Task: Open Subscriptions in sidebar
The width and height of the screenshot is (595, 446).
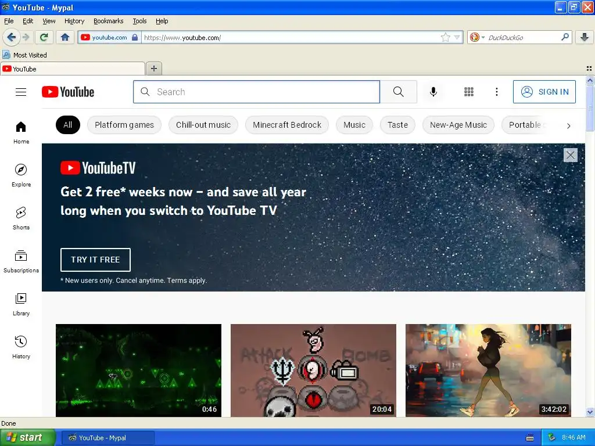Action: coord(21,261)
